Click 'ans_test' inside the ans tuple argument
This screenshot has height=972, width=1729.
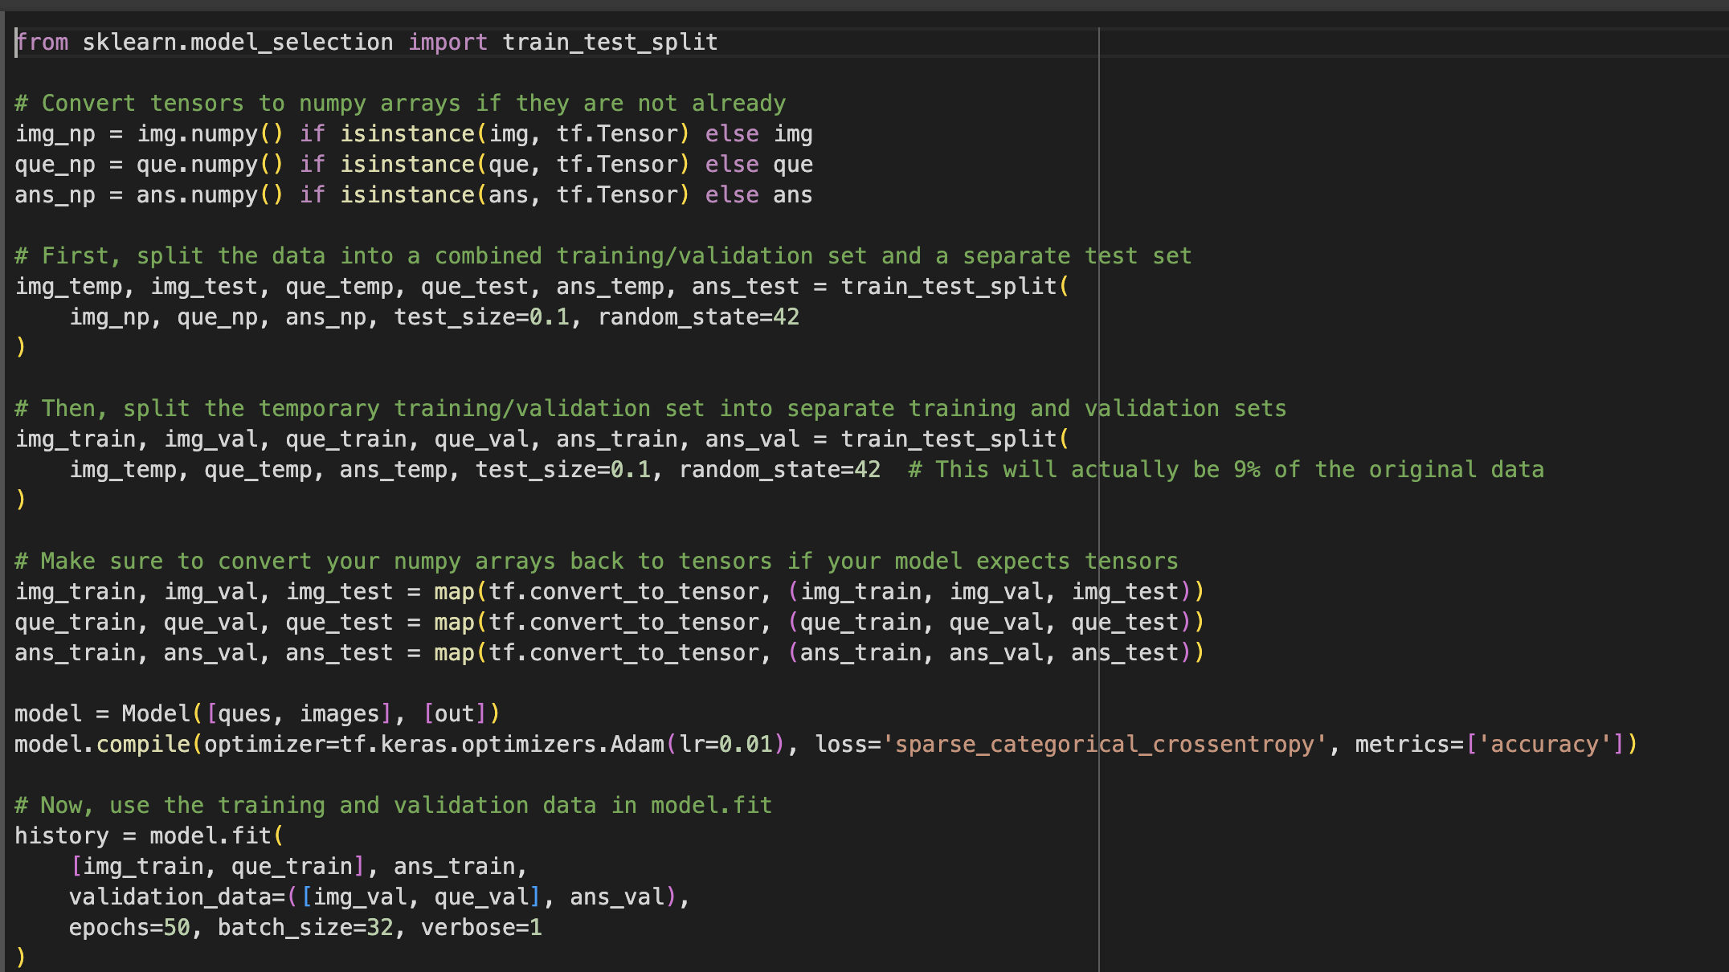point(1125,652)
